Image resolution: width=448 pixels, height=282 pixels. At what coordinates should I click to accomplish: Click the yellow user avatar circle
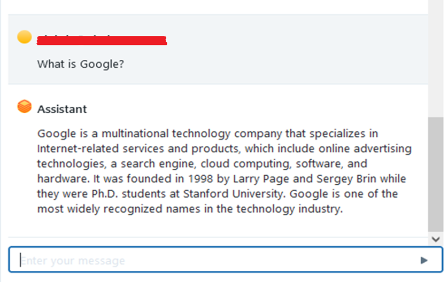click(x=25, y=37)
